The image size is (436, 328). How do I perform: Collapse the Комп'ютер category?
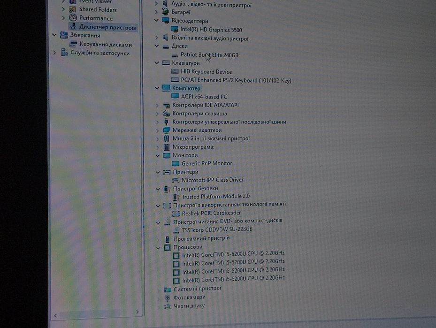157,88
